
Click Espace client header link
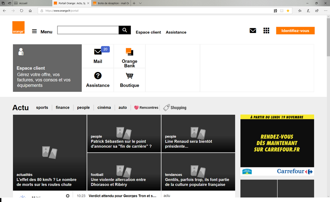[x=148, y=32]
